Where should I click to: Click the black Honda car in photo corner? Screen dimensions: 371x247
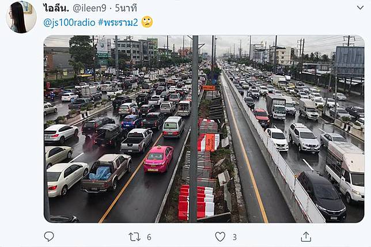tap(322, 195)
